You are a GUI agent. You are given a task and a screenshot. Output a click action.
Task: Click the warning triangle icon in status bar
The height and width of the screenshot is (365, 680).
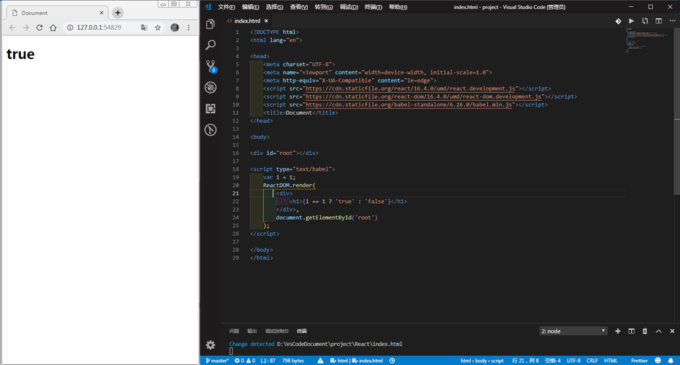[320, 361]
